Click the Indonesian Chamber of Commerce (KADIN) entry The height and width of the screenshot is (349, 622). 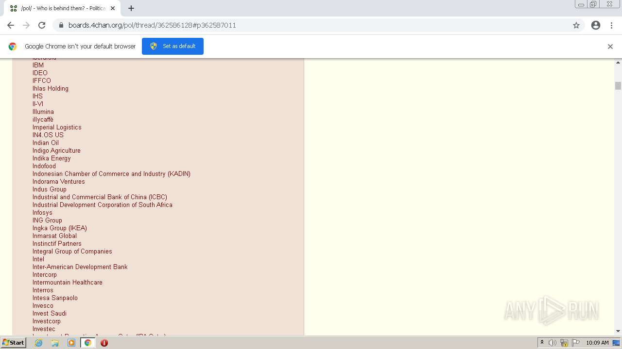[111, 174]
